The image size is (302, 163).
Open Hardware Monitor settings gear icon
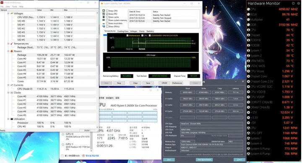293,3
